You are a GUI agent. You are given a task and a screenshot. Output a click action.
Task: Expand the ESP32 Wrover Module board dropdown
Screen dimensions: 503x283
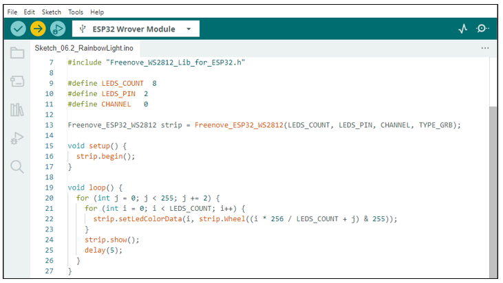pyautogui.click(x=189, y=29)
